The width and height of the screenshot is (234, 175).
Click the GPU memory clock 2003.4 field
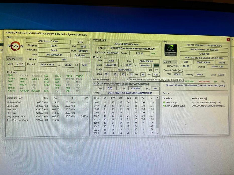pyautogui.click(x=200, y=75)
